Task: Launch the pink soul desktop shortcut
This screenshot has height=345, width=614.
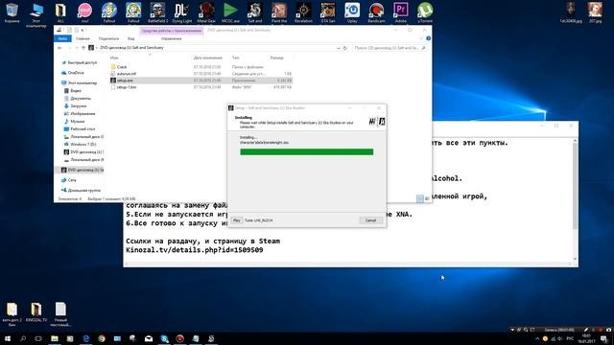Action: tap(84, 12)
